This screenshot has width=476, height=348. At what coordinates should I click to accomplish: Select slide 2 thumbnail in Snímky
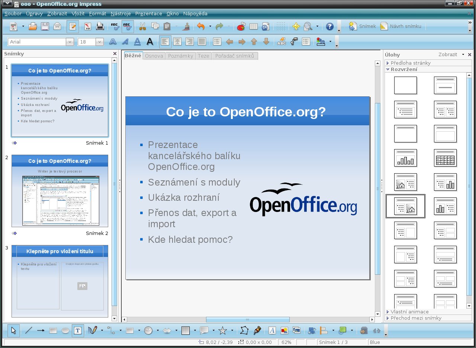click(60, 191)
